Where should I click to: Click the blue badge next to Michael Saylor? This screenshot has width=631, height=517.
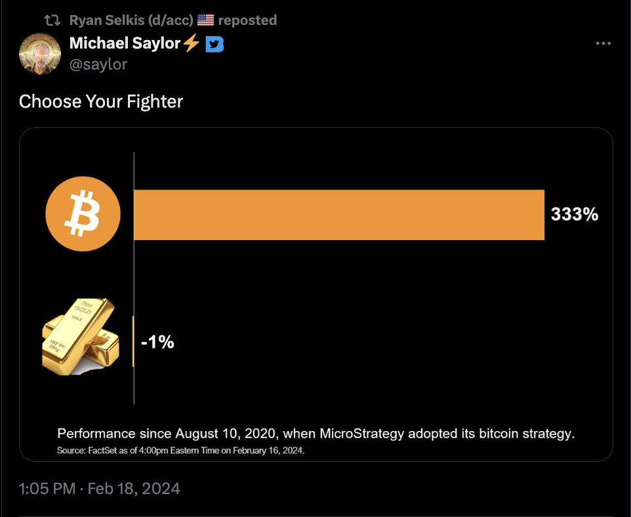pyautogui.click(x=214, y=45)
